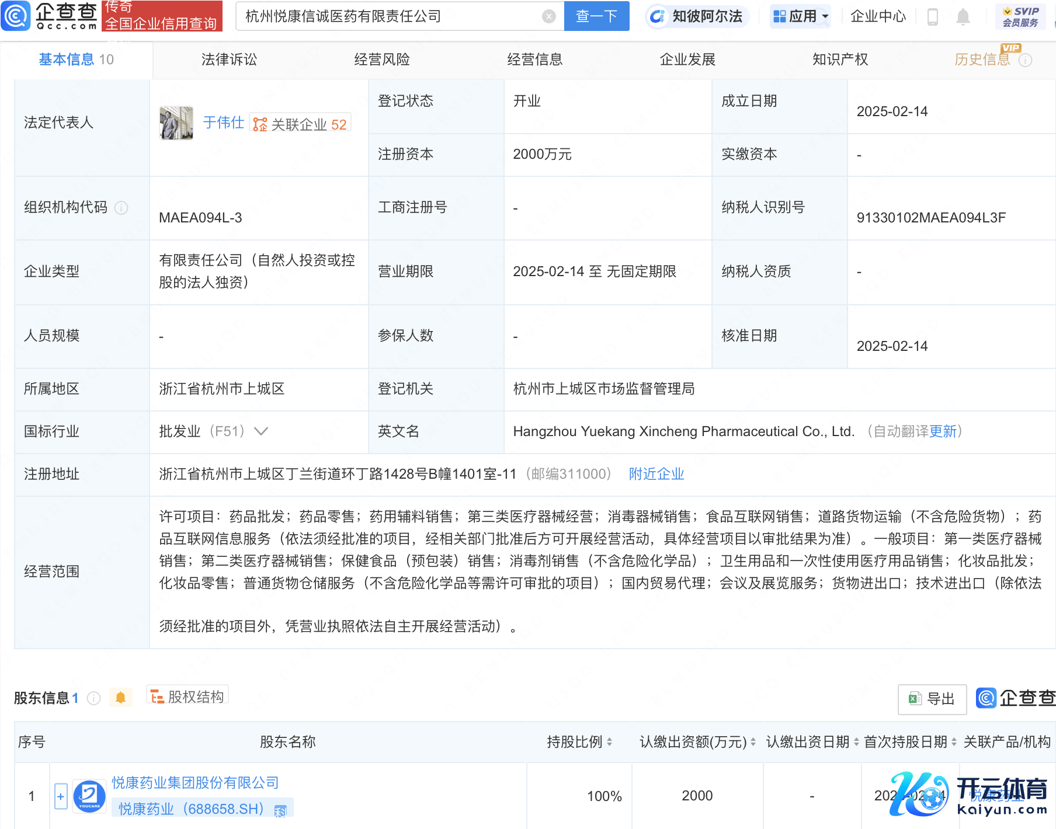Image resolution: width=1056 pixels, height=829 pixels.
Task: Click the 知彼阿尔法 icon
Action: [658, 16]
